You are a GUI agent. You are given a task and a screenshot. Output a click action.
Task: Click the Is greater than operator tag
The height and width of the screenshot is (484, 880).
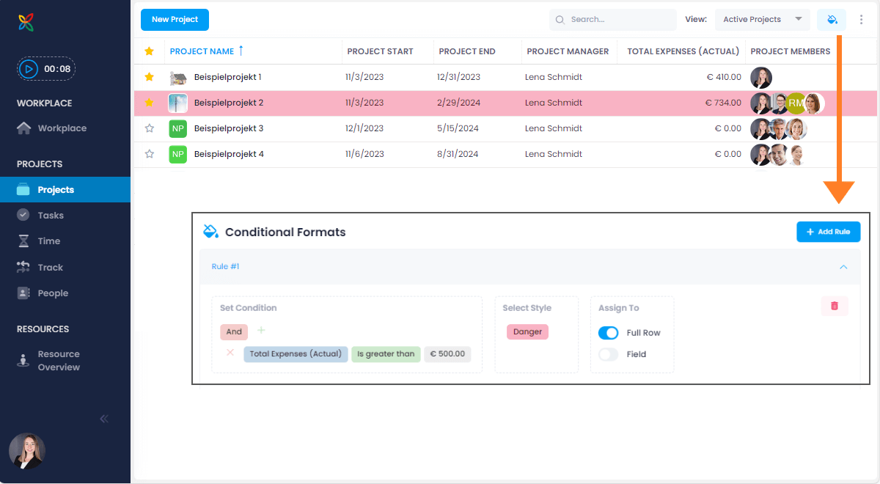[386, 354]
